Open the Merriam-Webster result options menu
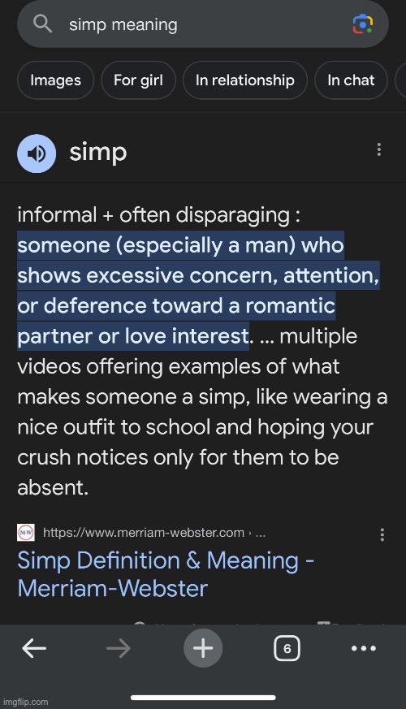The width and height of the screenshot is (406, 709). [382, 534]
